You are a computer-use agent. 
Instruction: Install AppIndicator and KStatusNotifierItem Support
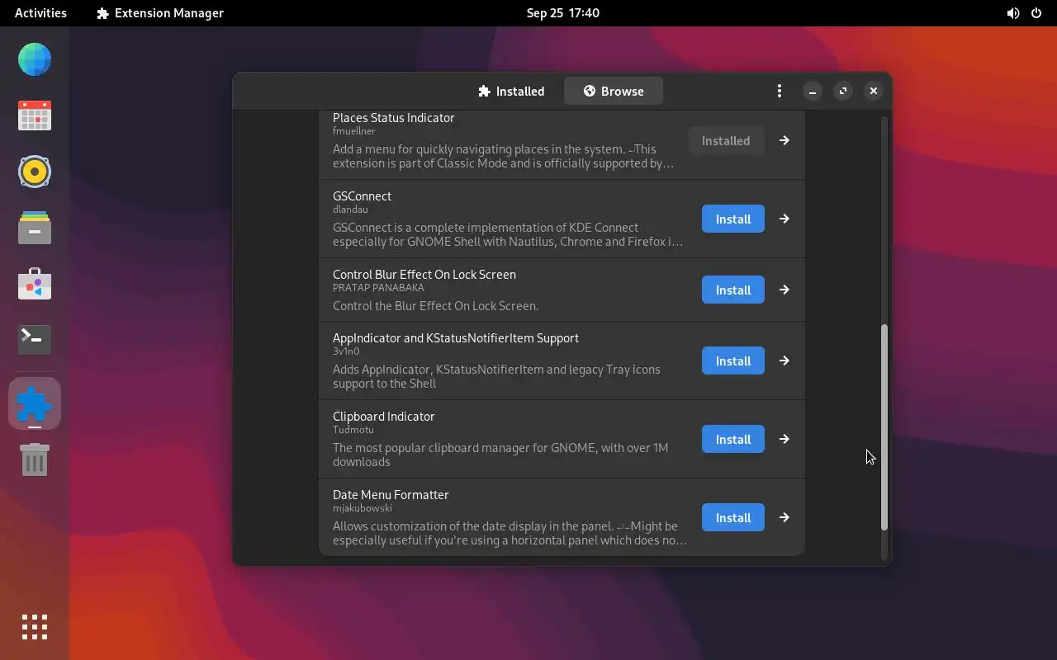[x=733, y=361]
